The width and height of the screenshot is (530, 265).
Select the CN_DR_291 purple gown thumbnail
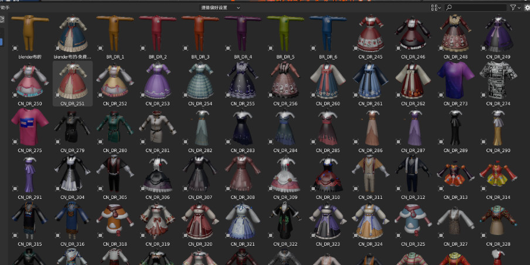[x=30, y=174]
